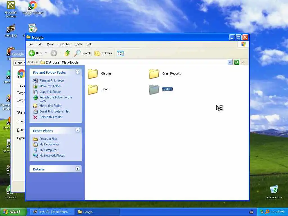Collapse the File and Folder Tasks panel
The width and height of the screenshot is (288, 216).
pyautogui.click(x=78, y=72)
